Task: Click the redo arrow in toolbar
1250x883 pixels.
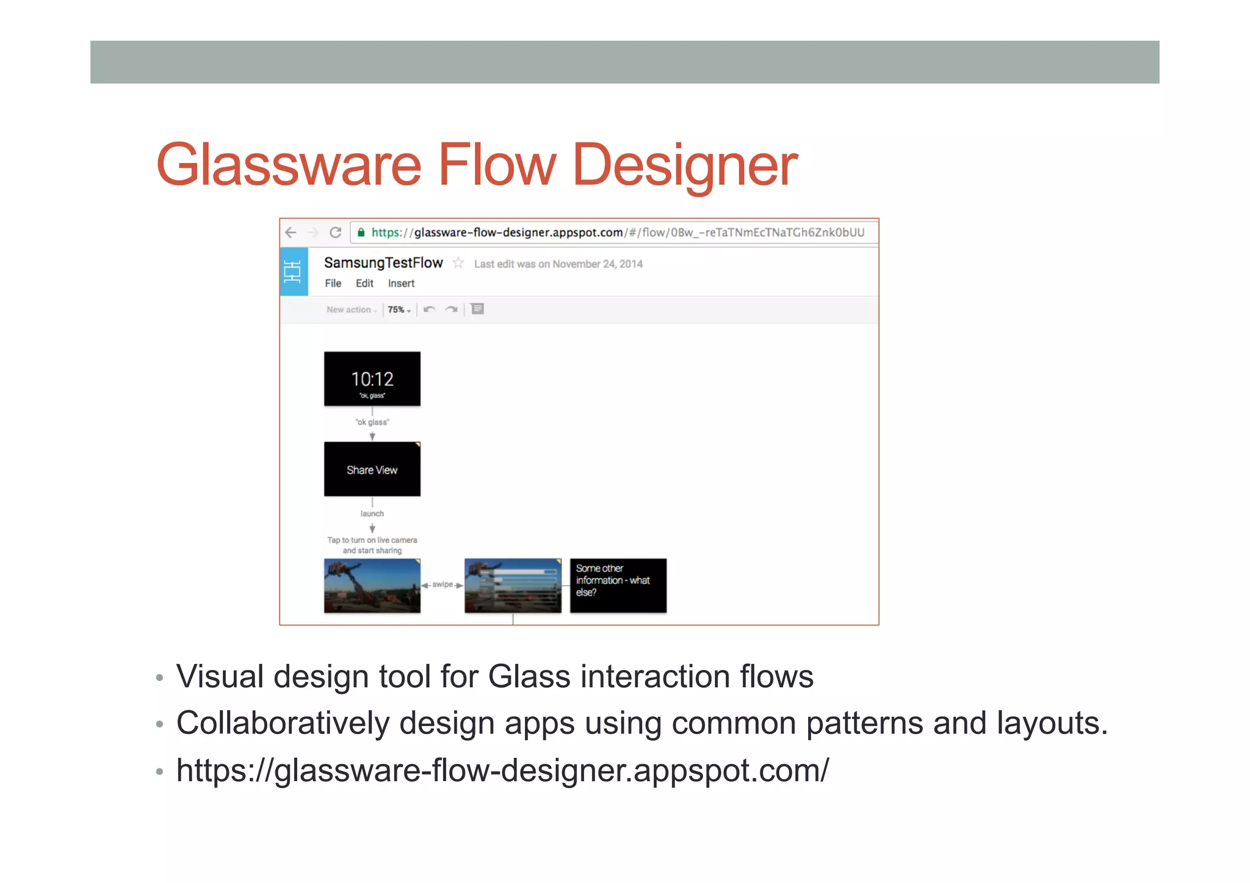Action: pyautogui.click(x=452, y=309)
